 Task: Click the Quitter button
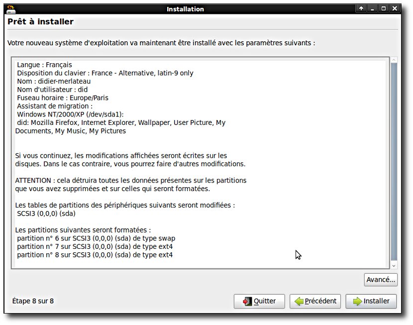[259, 301]
